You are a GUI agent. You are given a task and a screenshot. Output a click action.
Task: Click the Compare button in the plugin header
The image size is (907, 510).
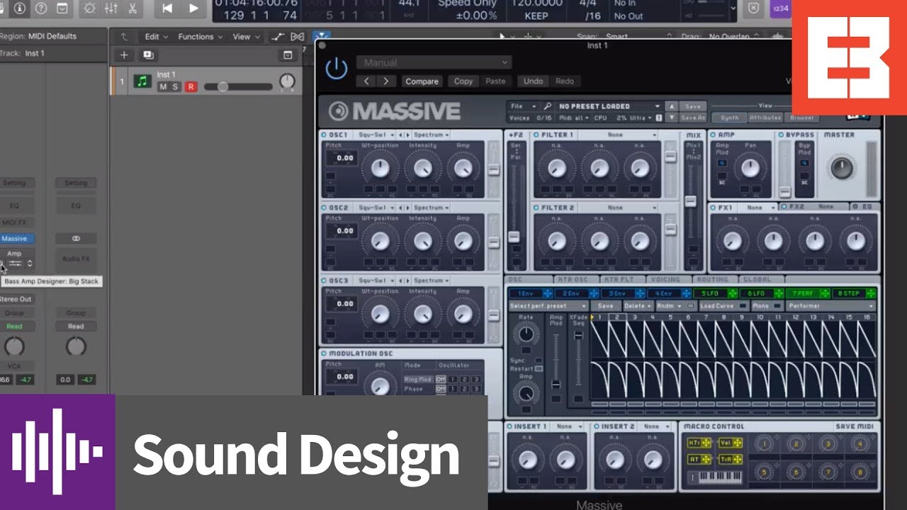pos(422,81)
